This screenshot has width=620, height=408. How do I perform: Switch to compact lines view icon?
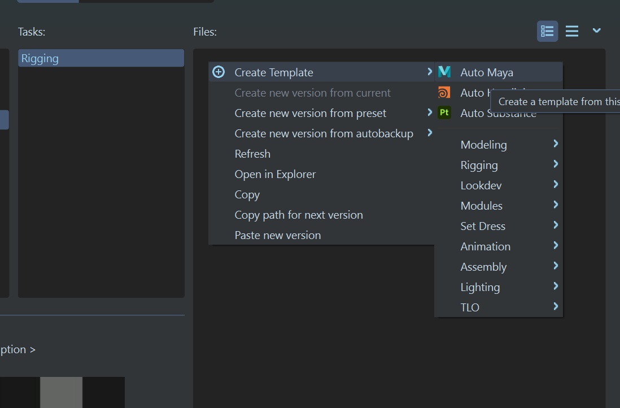pos(572,31)
